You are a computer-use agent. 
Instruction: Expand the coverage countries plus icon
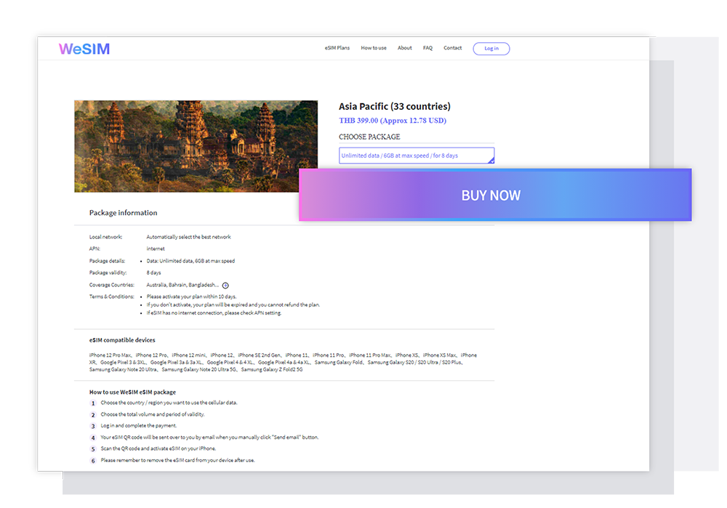pos(225,286)
